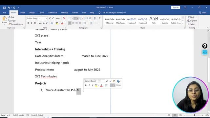The width and height of the screenshot is (210, 118).
Task: Open the ribbon font size dropdown
Action: point(47,18)
